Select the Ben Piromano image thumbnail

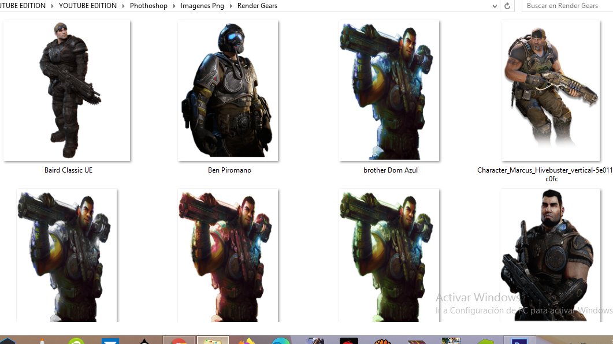tap(228, 91)
